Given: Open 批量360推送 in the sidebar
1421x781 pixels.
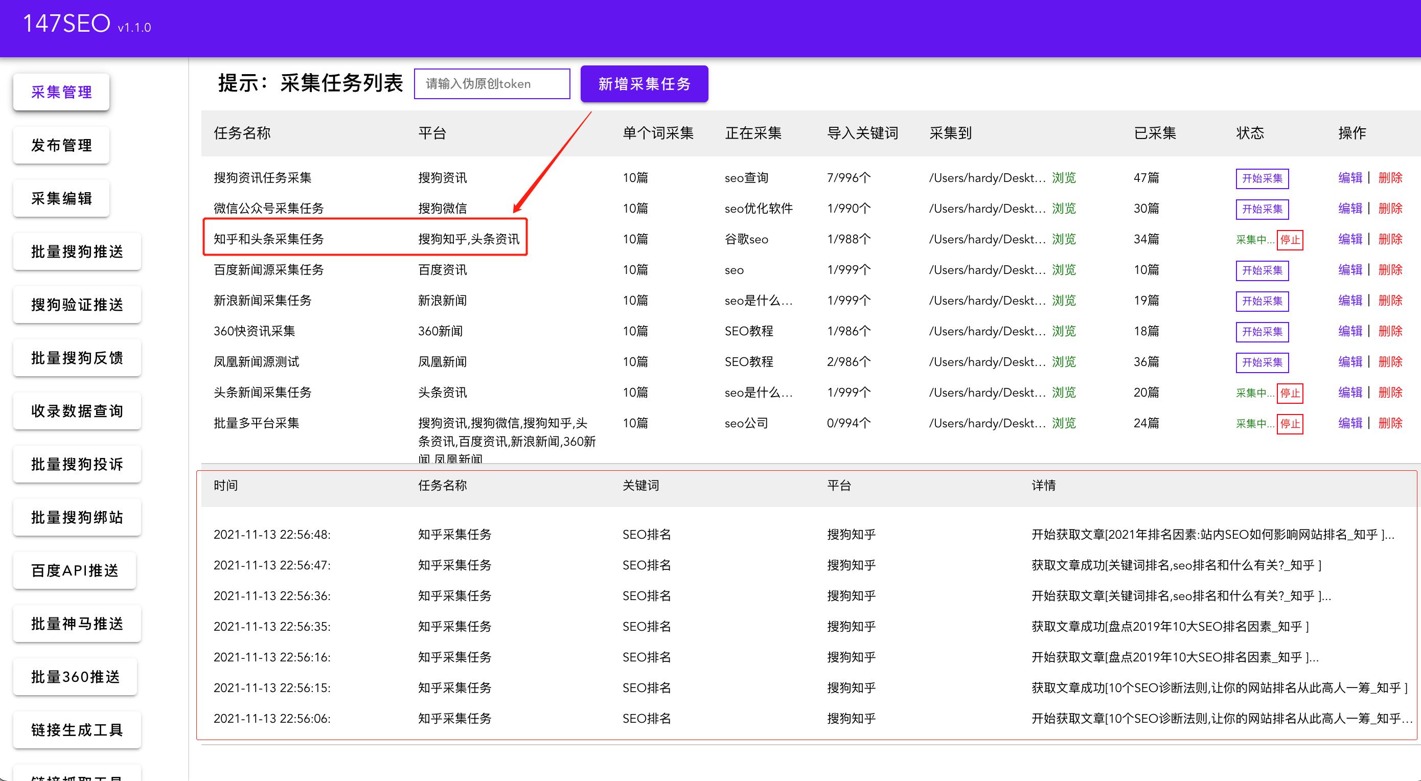Looking at the screenshot, I should 75,677.
